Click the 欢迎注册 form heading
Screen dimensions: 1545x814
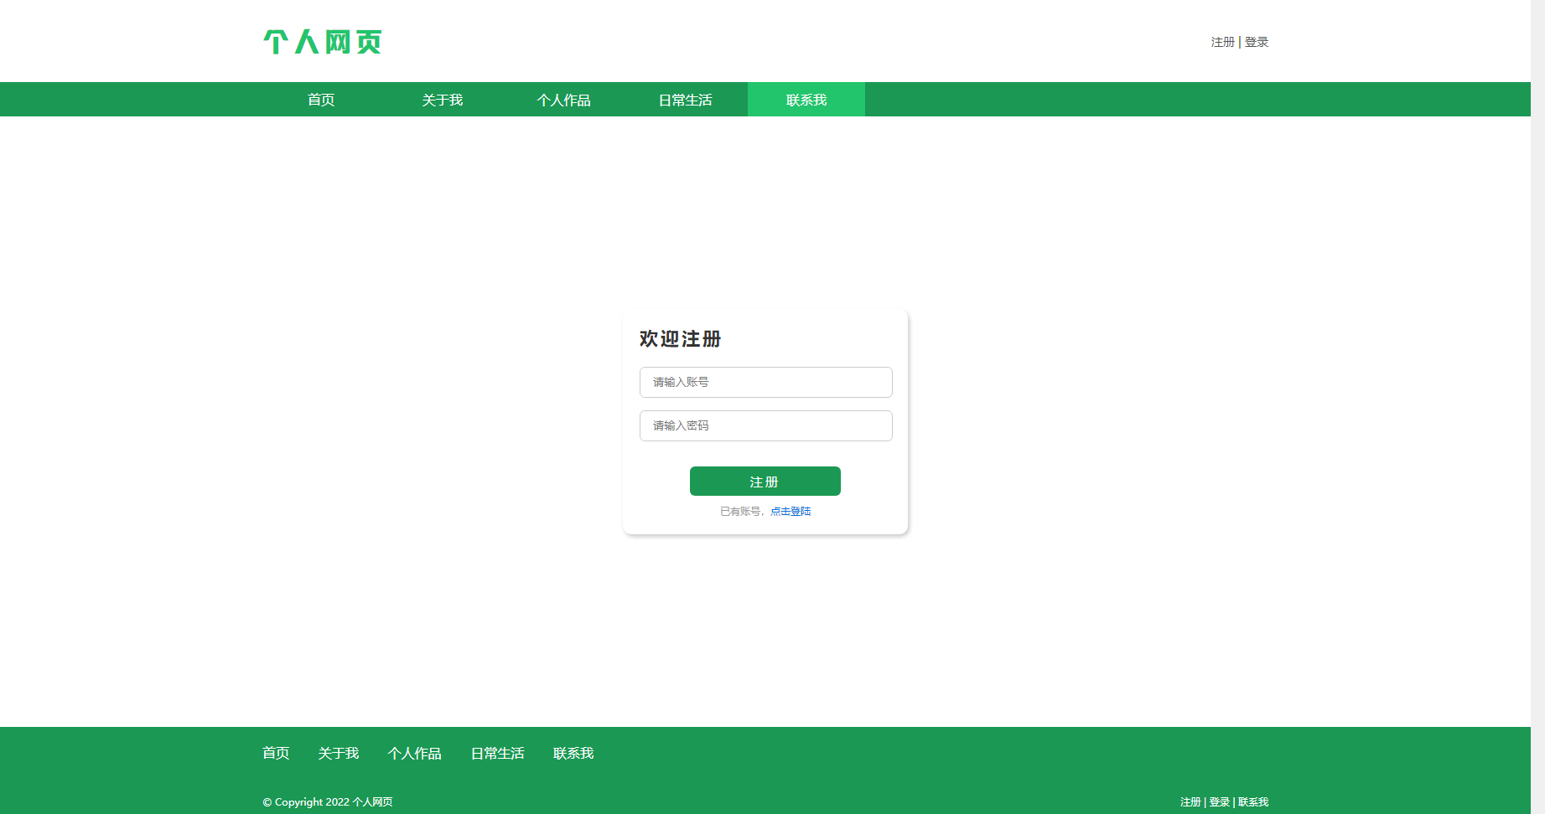point(680,339)
